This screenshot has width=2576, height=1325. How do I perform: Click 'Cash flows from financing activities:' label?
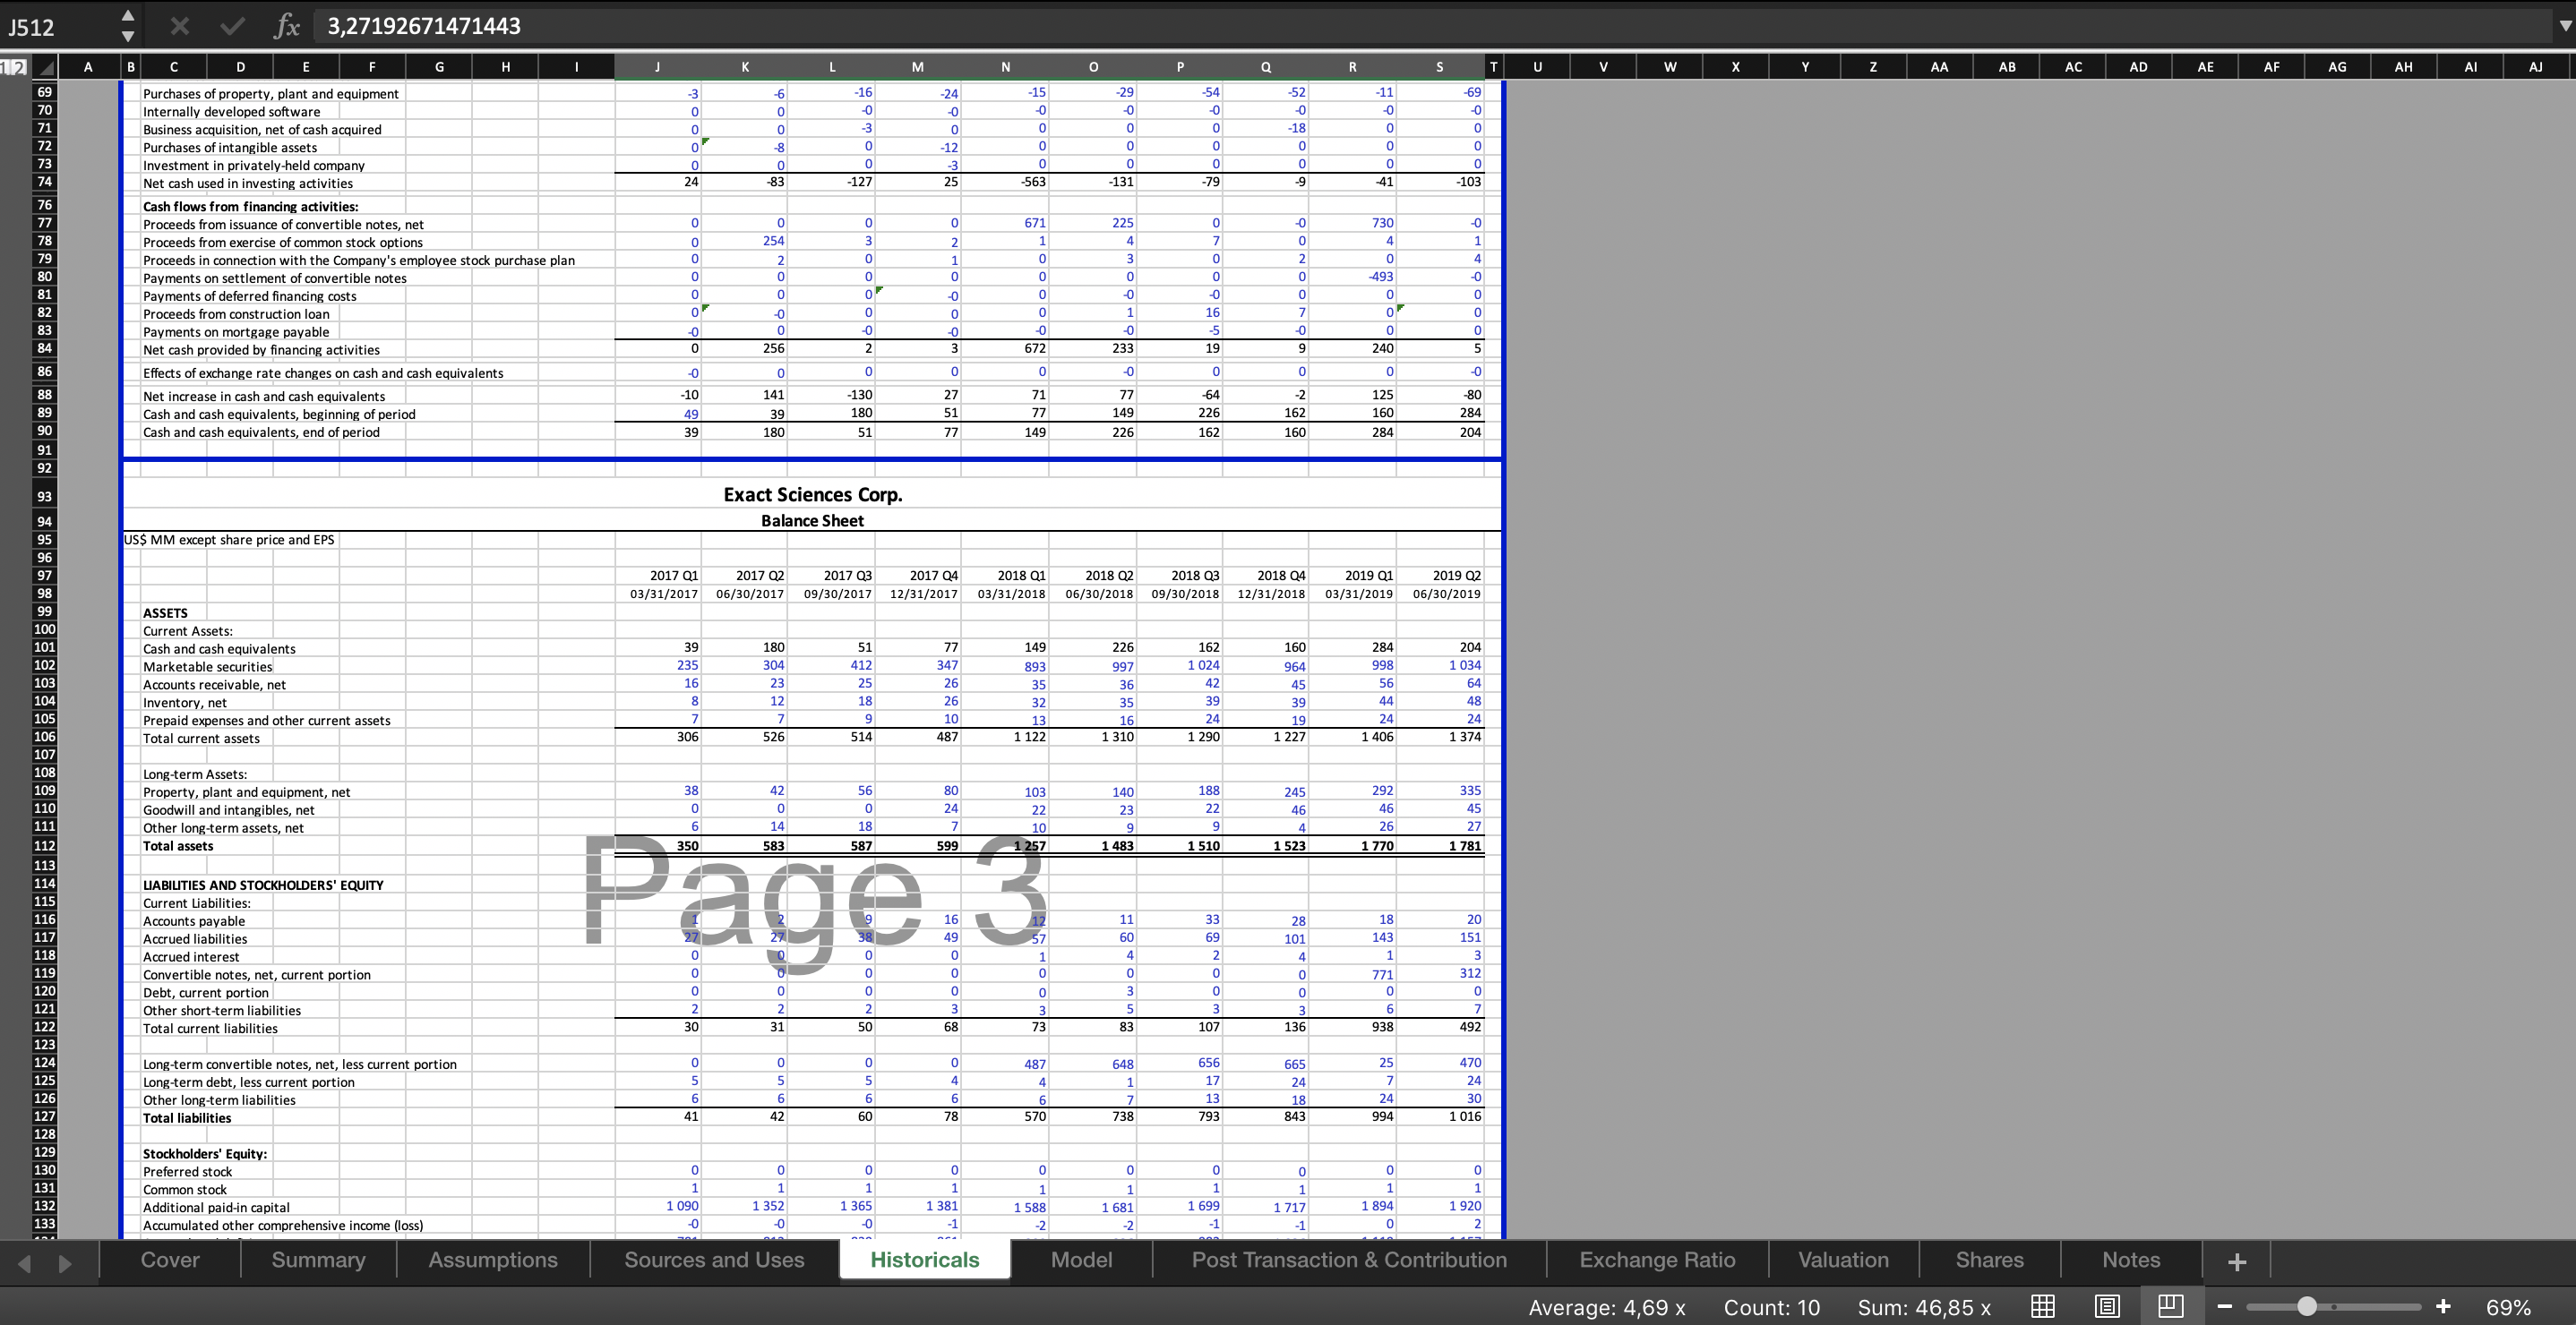point(250,207)
